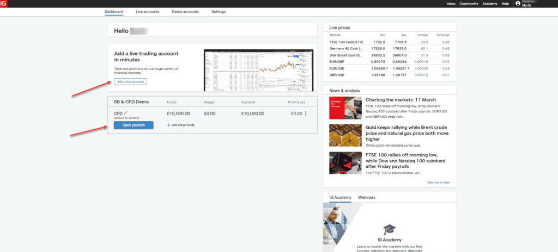Open the Live accounts tab
Screen dimensions: 558x252
coord(147,12)
